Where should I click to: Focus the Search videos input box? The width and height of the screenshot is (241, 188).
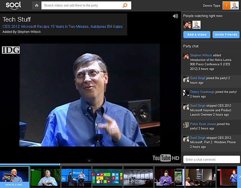82,6
